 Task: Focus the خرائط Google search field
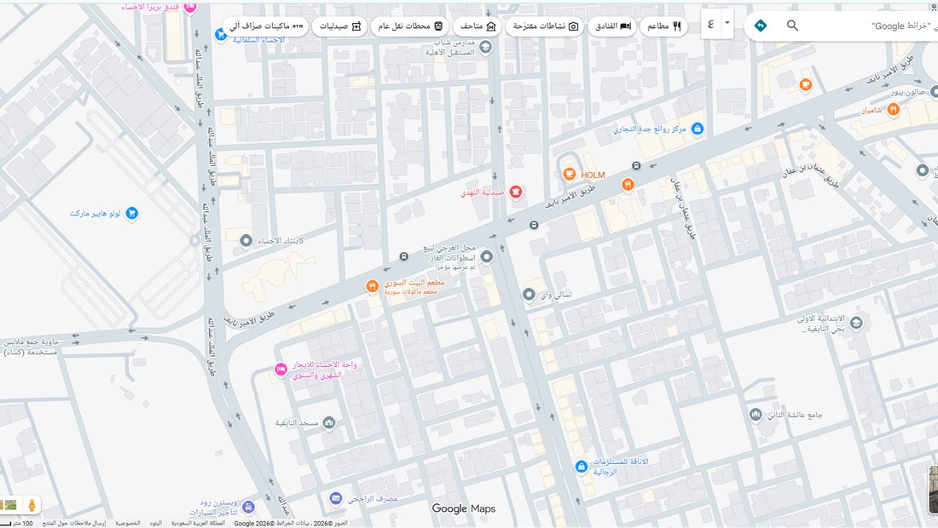coord(867,26)
